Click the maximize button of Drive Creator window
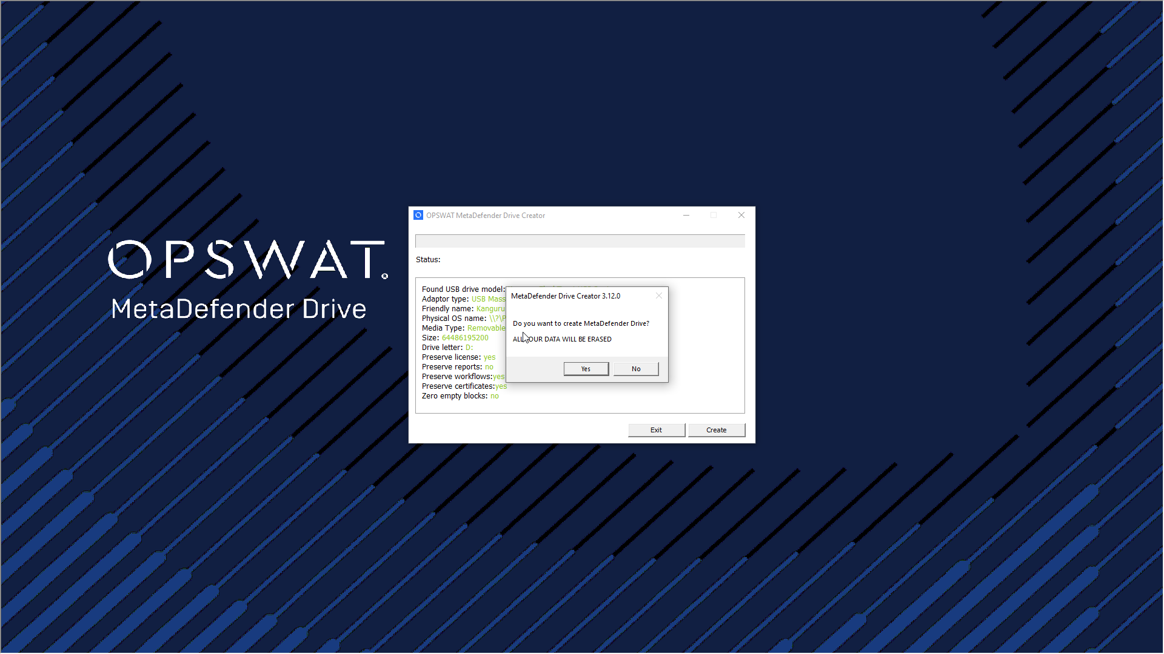The image size is (1164, 654). [x=714, y=215]
